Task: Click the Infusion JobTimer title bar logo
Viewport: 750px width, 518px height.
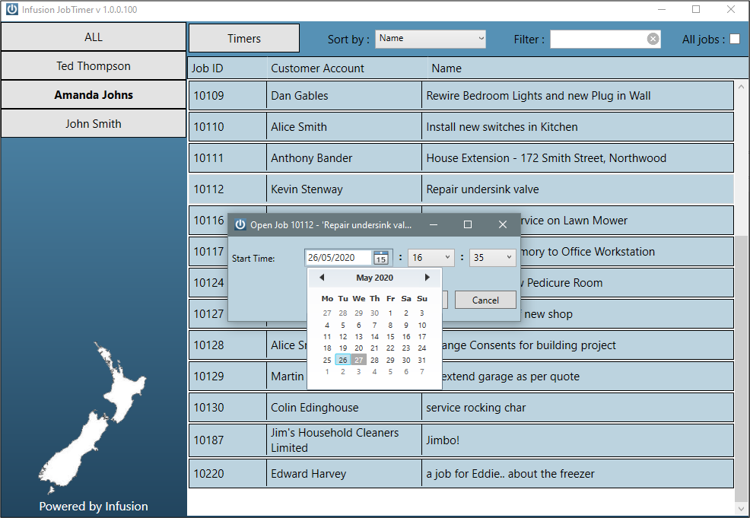Action: 12,9
